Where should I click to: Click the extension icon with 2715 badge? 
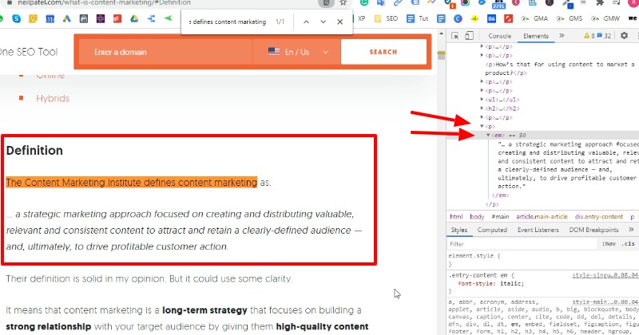498,4
